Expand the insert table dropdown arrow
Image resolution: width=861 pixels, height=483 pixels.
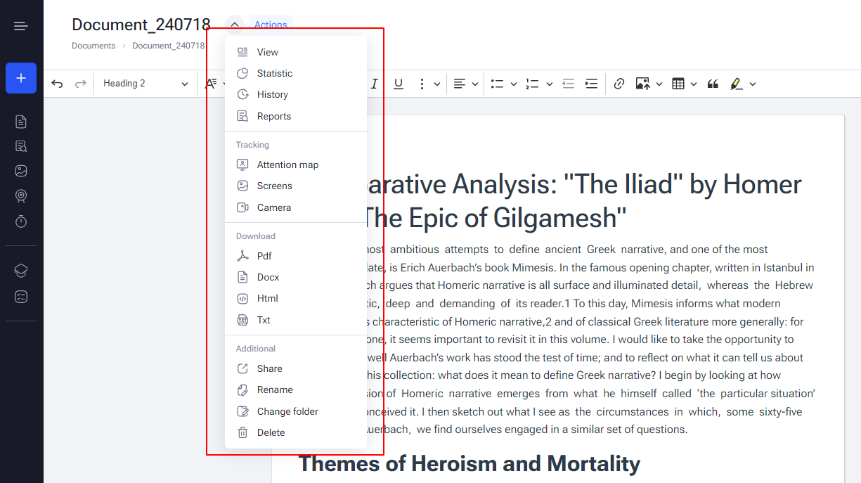(x=694, y=84)
